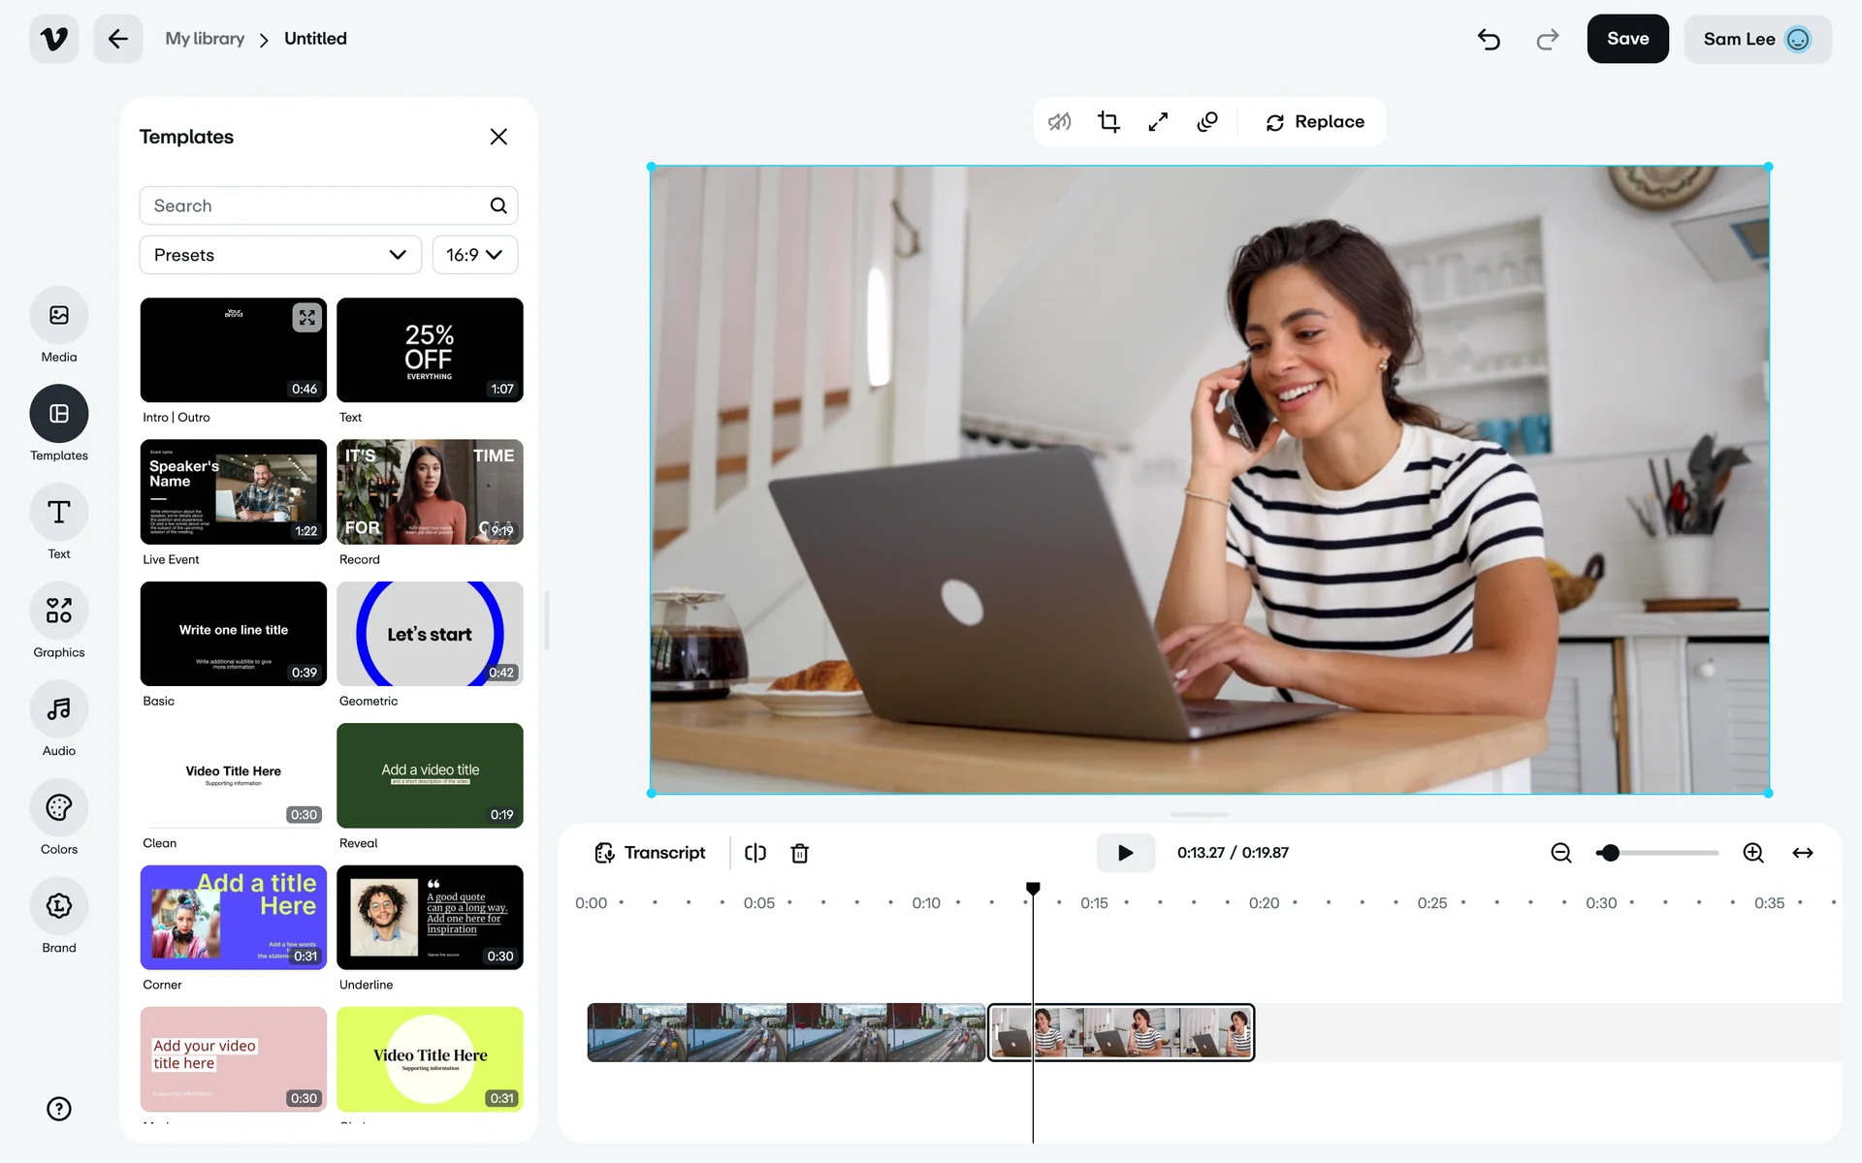Screen dimensions: 1862x1163
Task: Open the 16:9 aspect ratio dropdown
Action: point(474,255)
